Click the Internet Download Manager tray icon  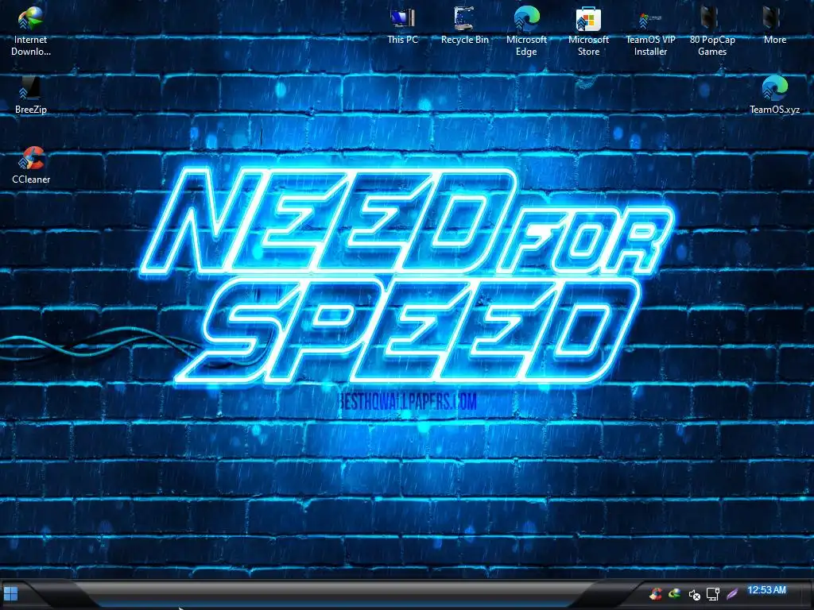coord(675,594)
